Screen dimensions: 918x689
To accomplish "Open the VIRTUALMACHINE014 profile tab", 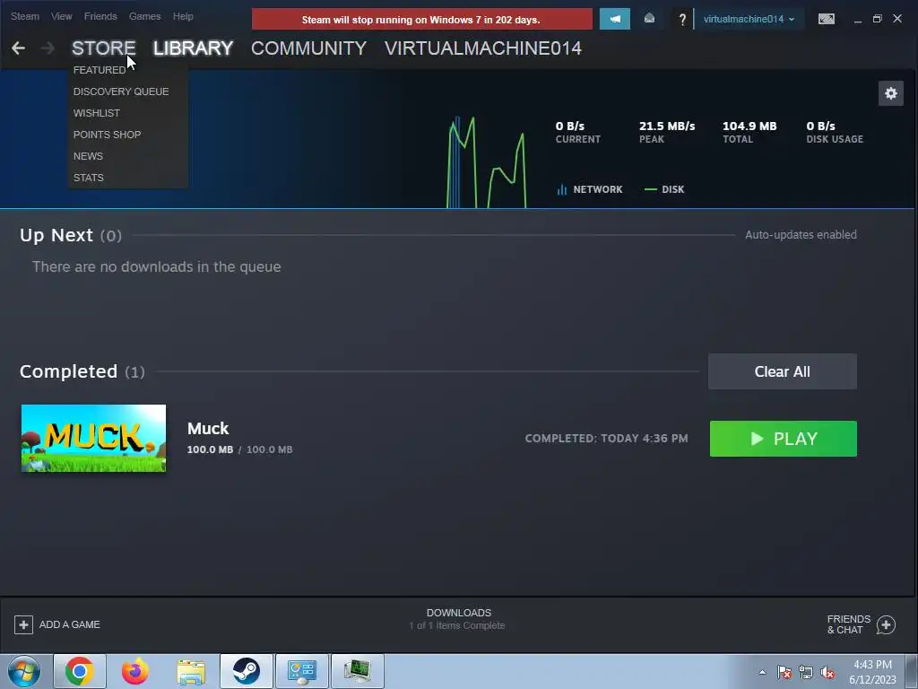I will 483,48.
